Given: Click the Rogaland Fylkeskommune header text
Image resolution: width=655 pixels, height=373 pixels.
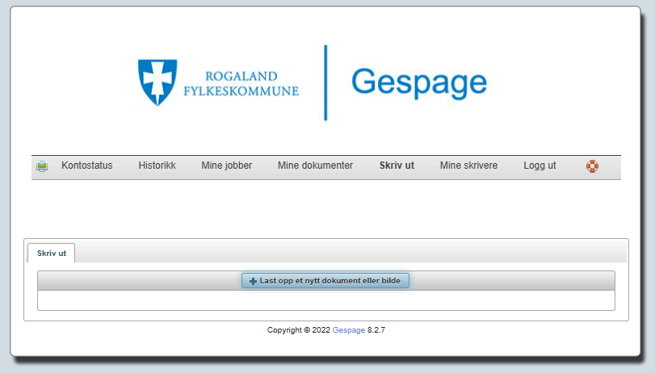Looking at the screenshot, I should tap(241, 83).
